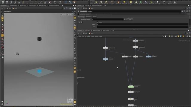Open the parameter pane gear menu

[182, 11]
